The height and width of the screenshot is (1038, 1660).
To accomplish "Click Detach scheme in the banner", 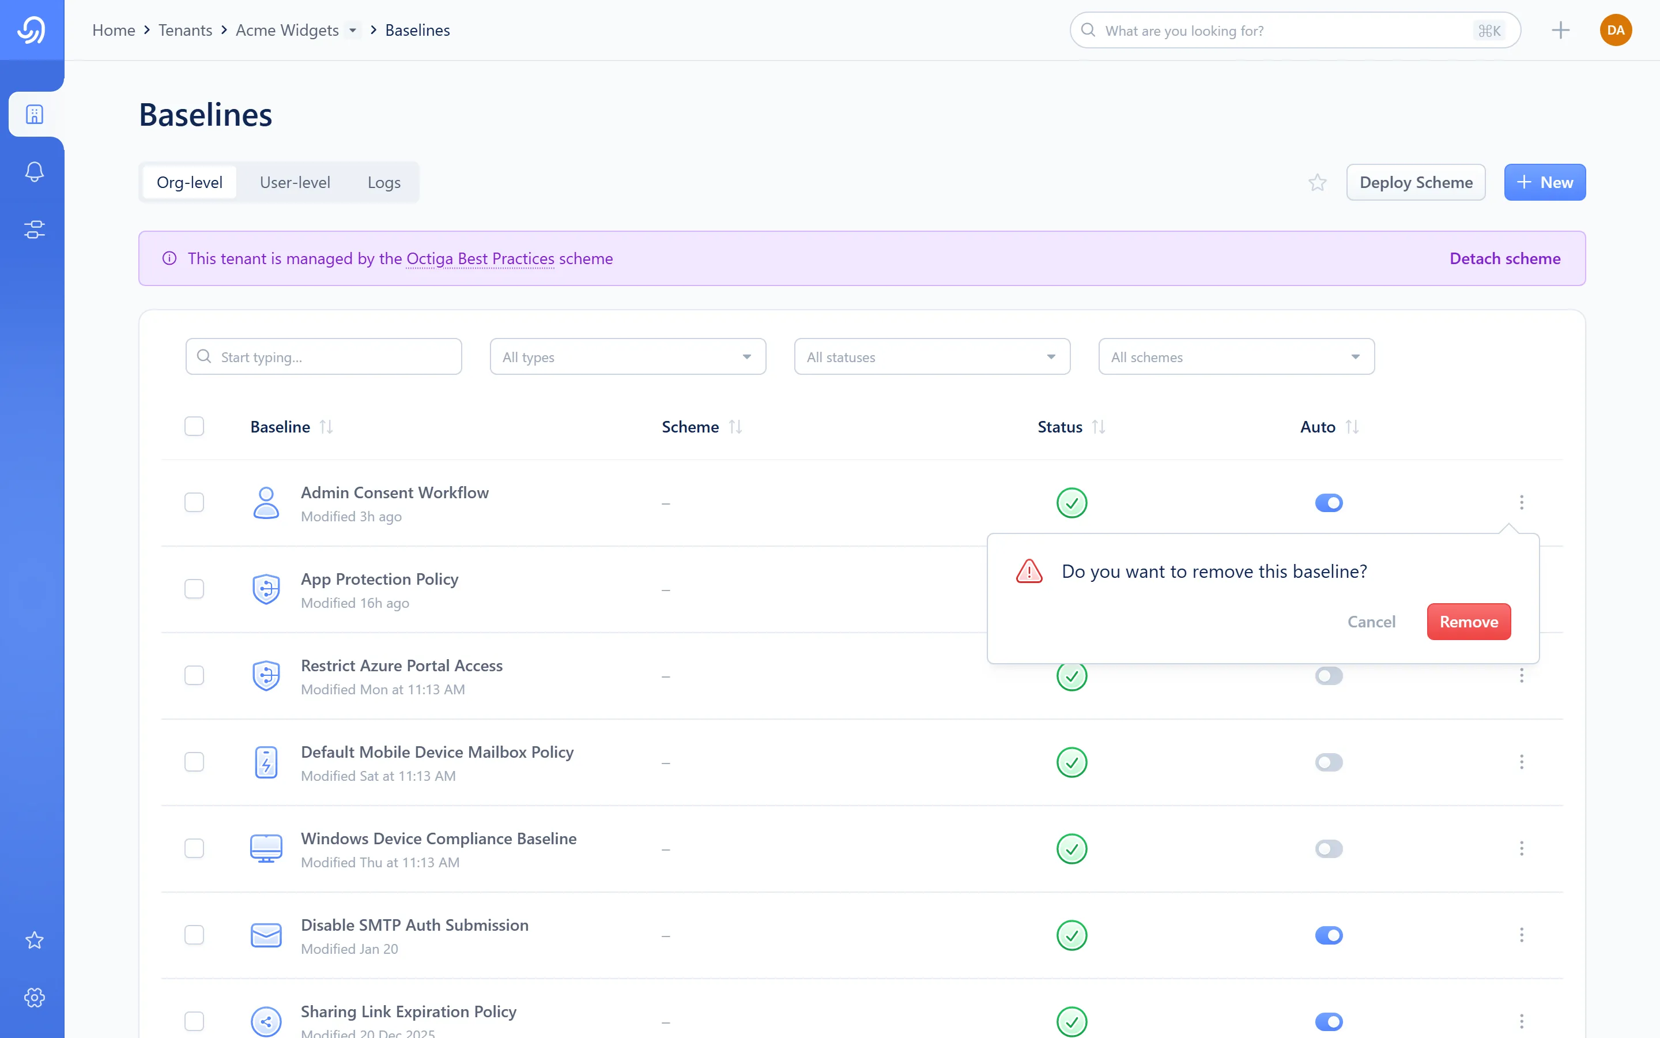I will tap(1505, 258).
